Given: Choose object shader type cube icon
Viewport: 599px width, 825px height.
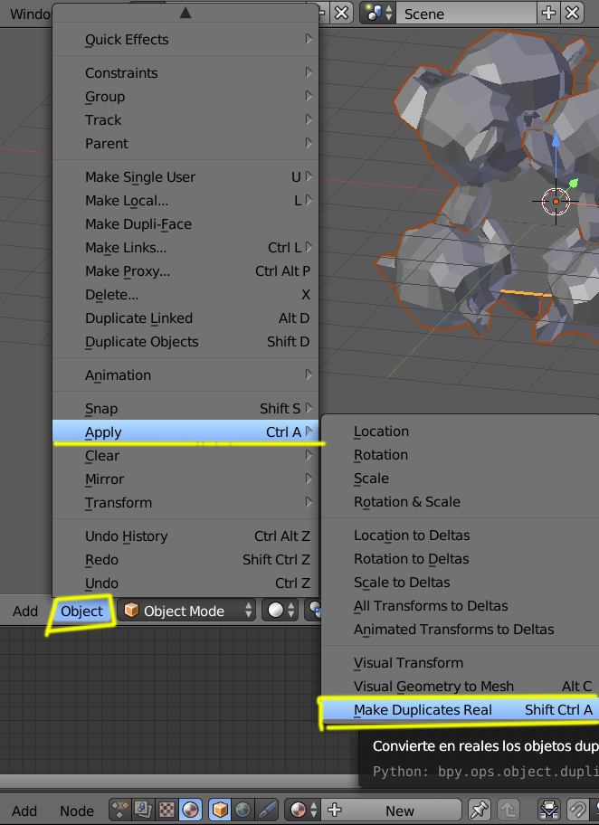Looking at the screenshot, I should point(220,810).
